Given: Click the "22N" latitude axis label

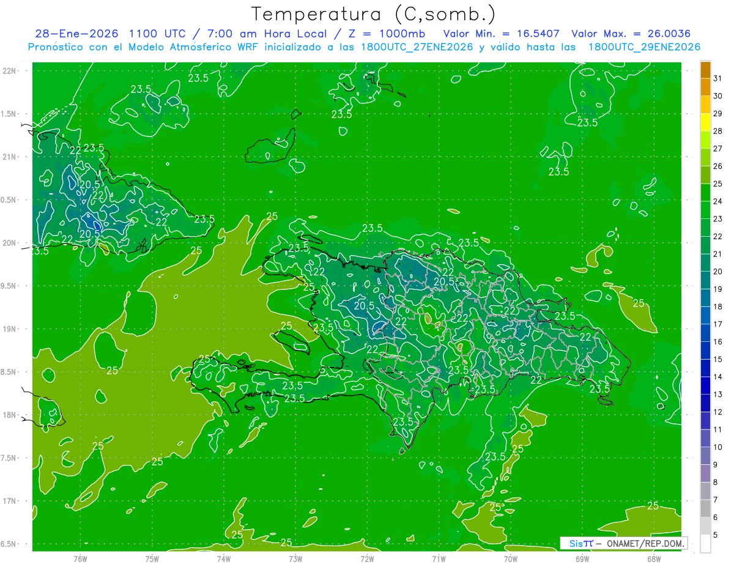Looking at the screenshot, I should pos(10,71).
